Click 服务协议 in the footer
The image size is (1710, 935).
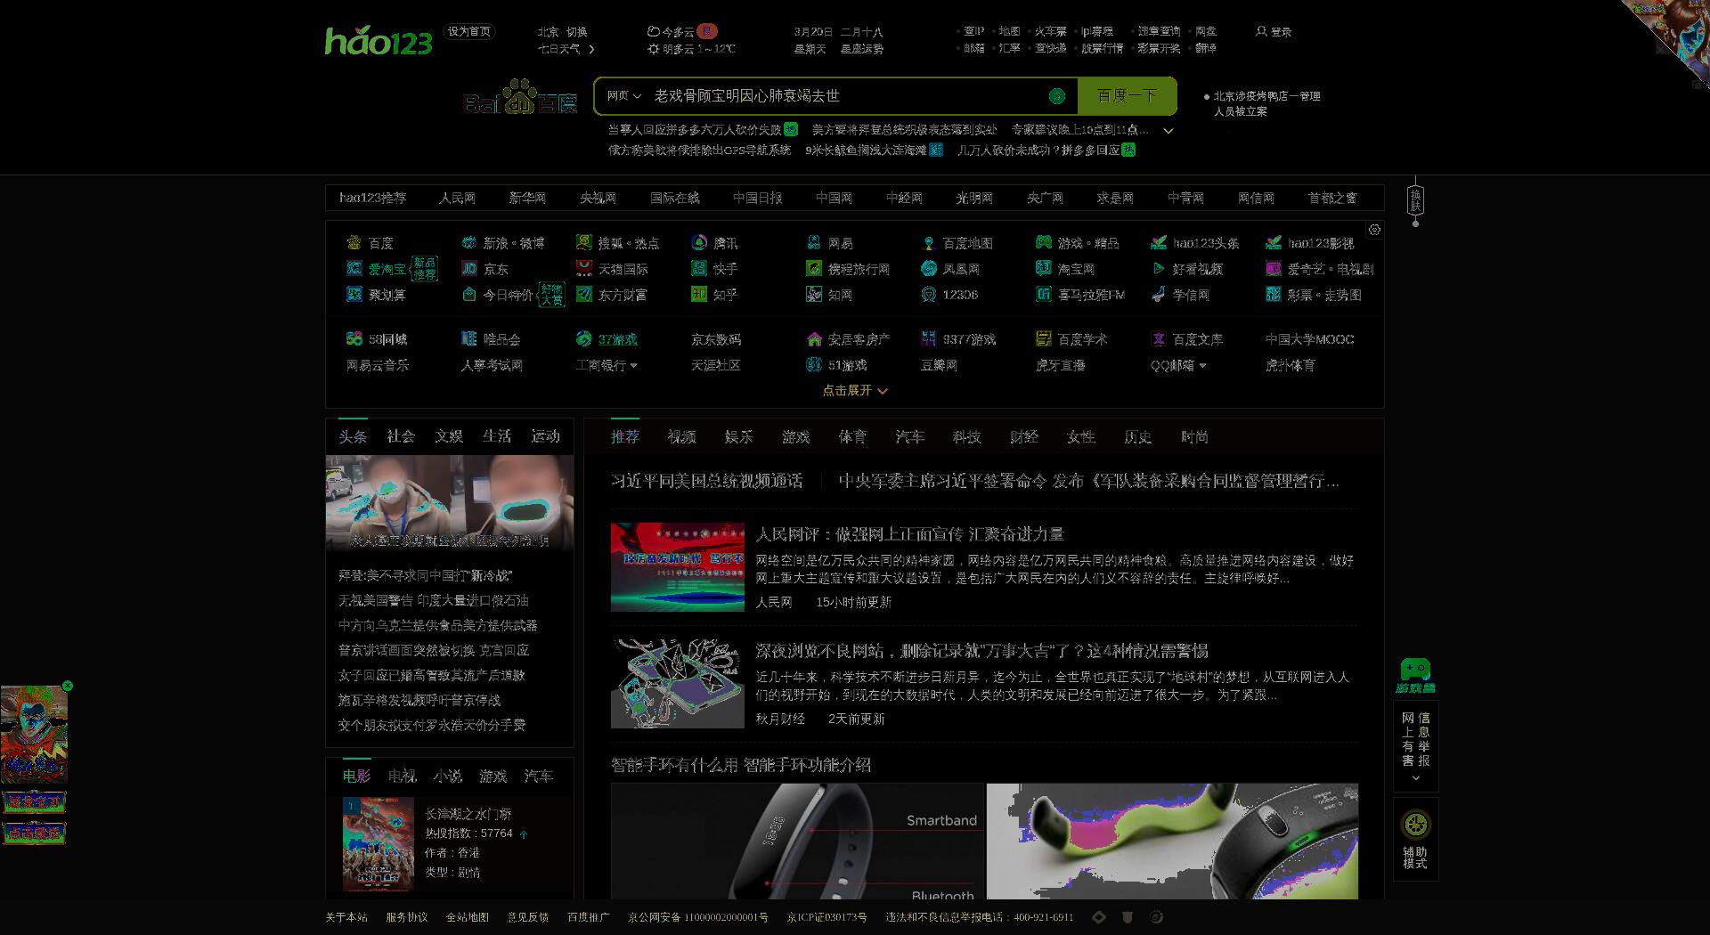coord(407,917)
